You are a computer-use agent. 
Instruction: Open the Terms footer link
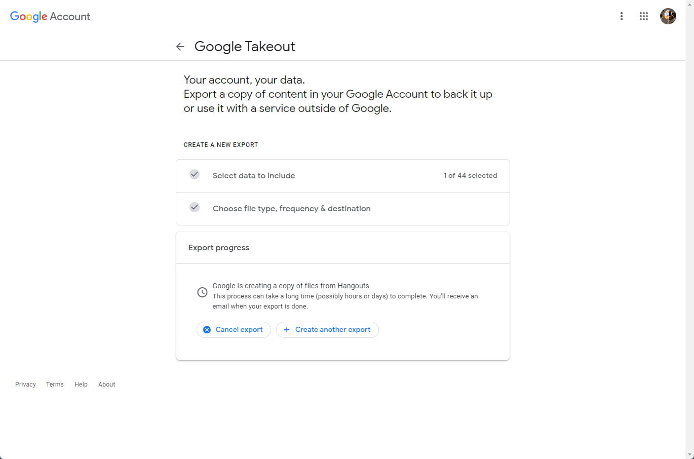click(55, 385)
